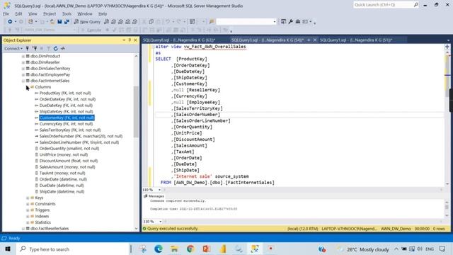The width and height of the screenshot is (453, 255).
Task: Toggle auto-hide pin on Object Explorer
Action: (x=130, y=40)
